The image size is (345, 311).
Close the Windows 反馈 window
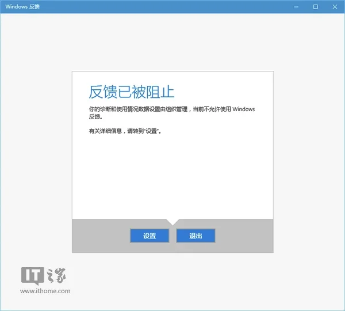335,7
